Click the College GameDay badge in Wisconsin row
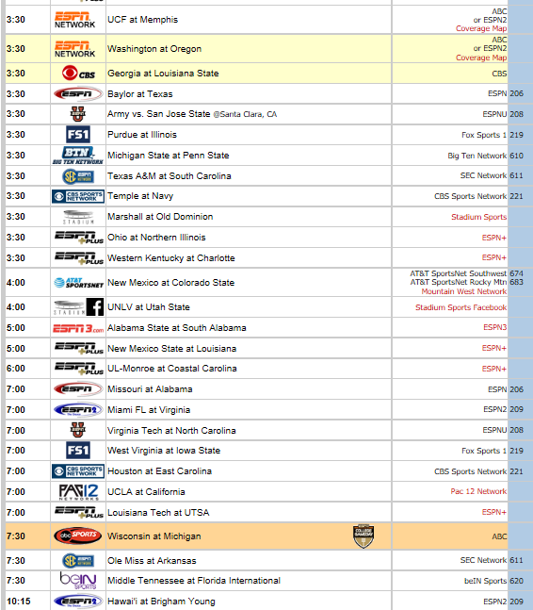This screenshot has height=610, width=533. coord(363,536)
